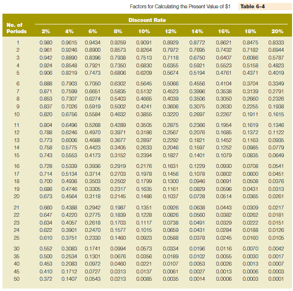This screenshot has width=293, height=291.
Task: Click the title 'Factors for Calculating the Present Value of $1'
Action: click(x=180, y=6)
